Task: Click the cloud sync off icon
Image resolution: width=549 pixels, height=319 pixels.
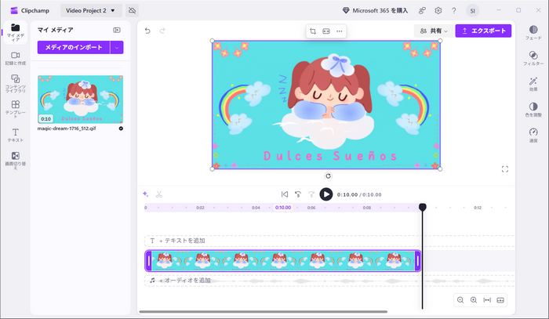Action: (132, 10)
